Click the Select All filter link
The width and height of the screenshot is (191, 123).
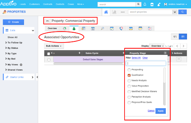click(136, 58)
